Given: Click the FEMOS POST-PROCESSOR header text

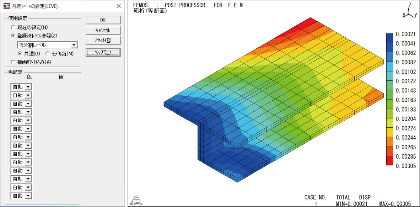Looking at the screenshot, I should 188,5.
